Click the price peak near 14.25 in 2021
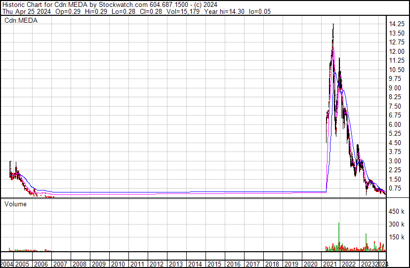The height and width of the screenshot is (268, 410). pyautogui.click(x=333, y=25)
